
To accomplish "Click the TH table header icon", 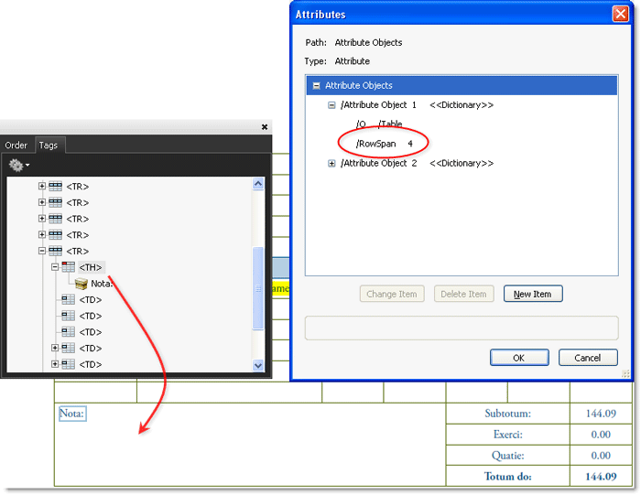I will (x=68, y=267).
